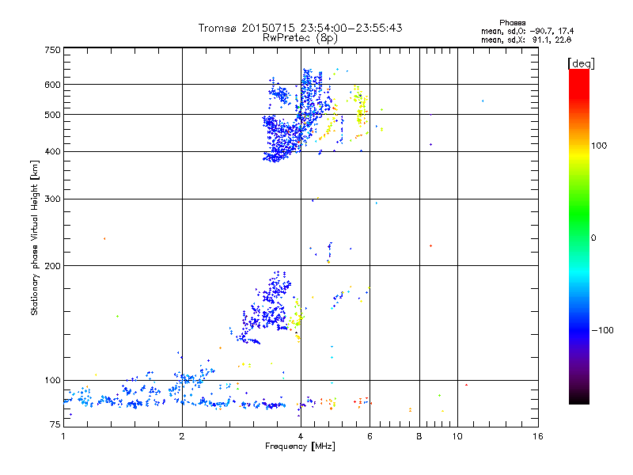
Task: Click the 'Frequency [MHz]' axis label
Action: [300, 446]
